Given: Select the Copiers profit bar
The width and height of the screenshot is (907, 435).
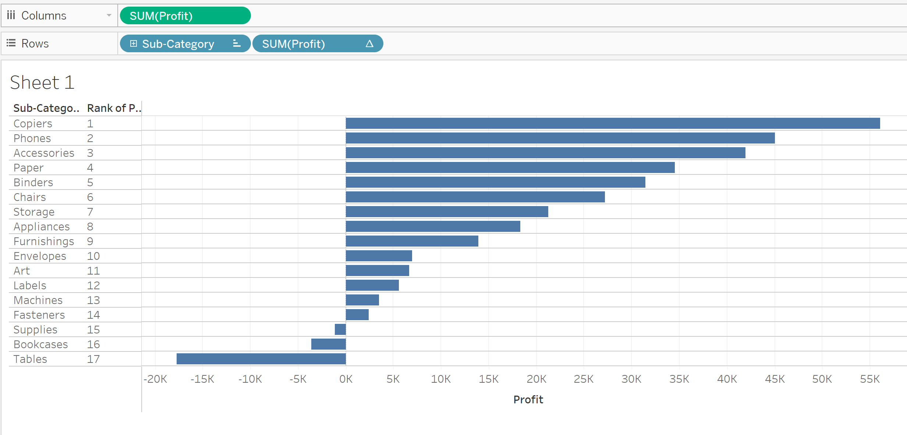Looking at the screenshot, I should [x=613, y=123].
